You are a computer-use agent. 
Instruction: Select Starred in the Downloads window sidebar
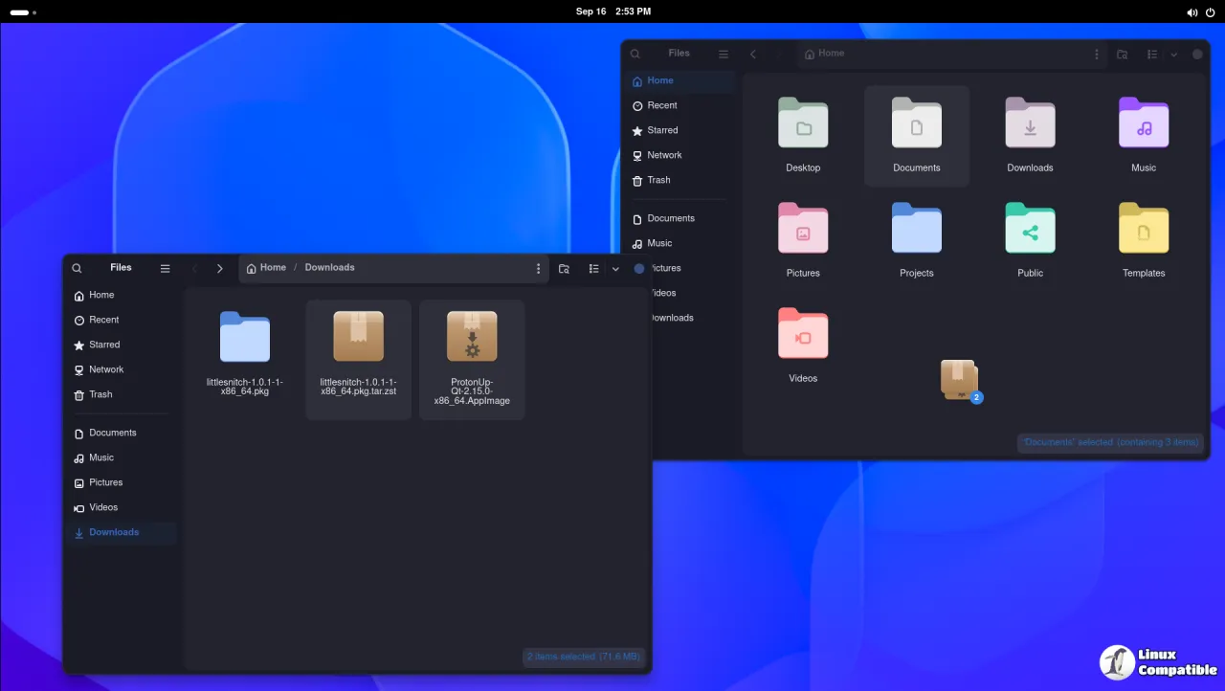coord(122,345)
